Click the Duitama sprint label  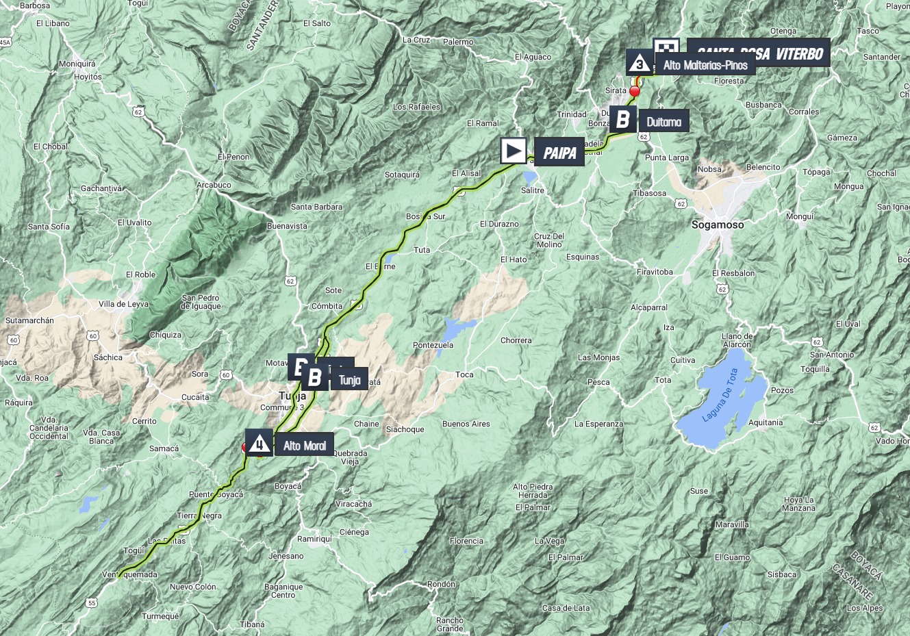(x=663, y=122)
